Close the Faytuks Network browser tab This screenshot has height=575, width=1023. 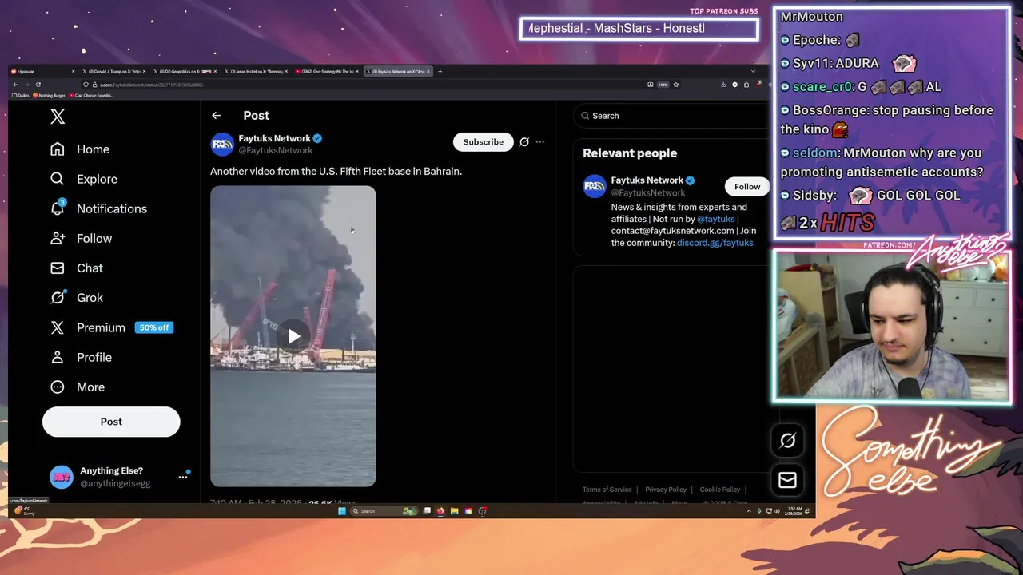coord(428,71)
